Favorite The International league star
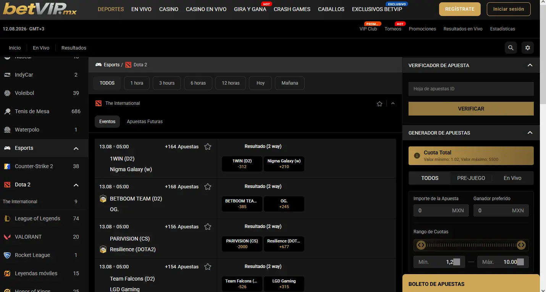 click(380, 104)
